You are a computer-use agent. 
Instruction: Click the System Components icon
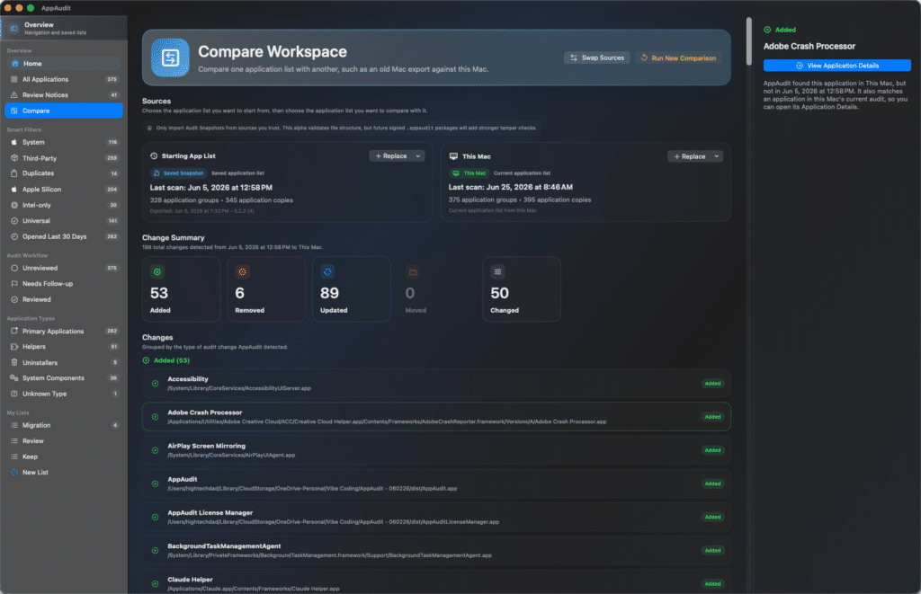click(x=14, y=378)
